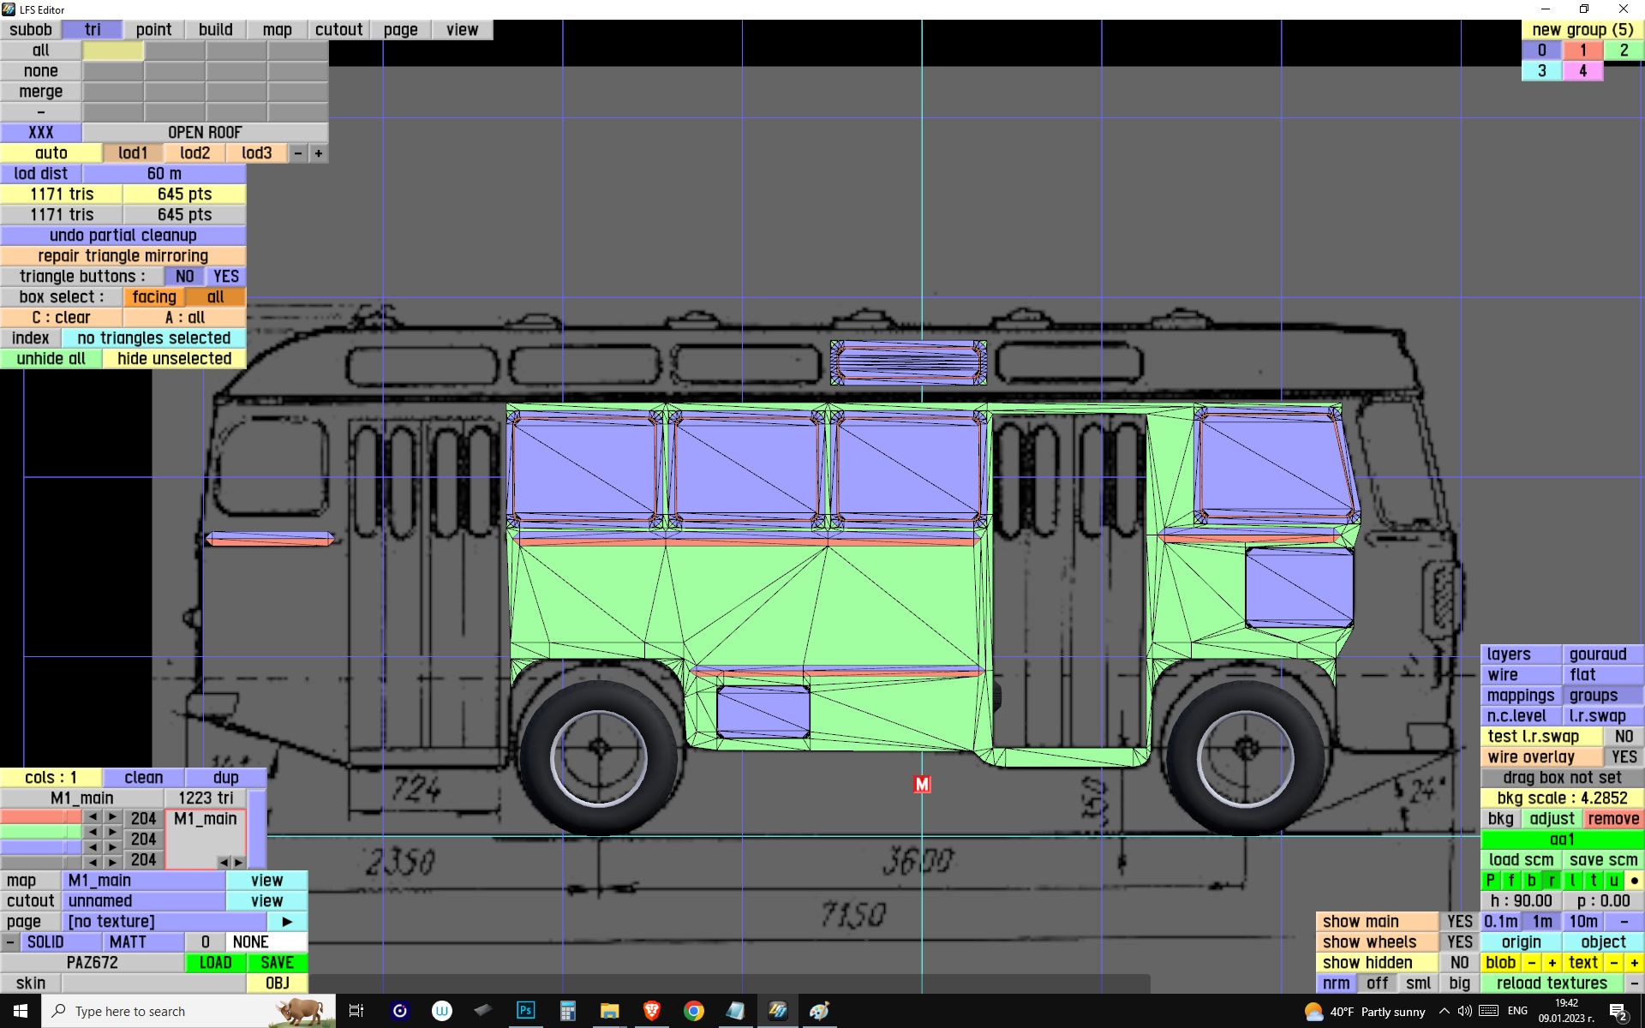Click the red M marker in viewport

(x=922, y=784)
